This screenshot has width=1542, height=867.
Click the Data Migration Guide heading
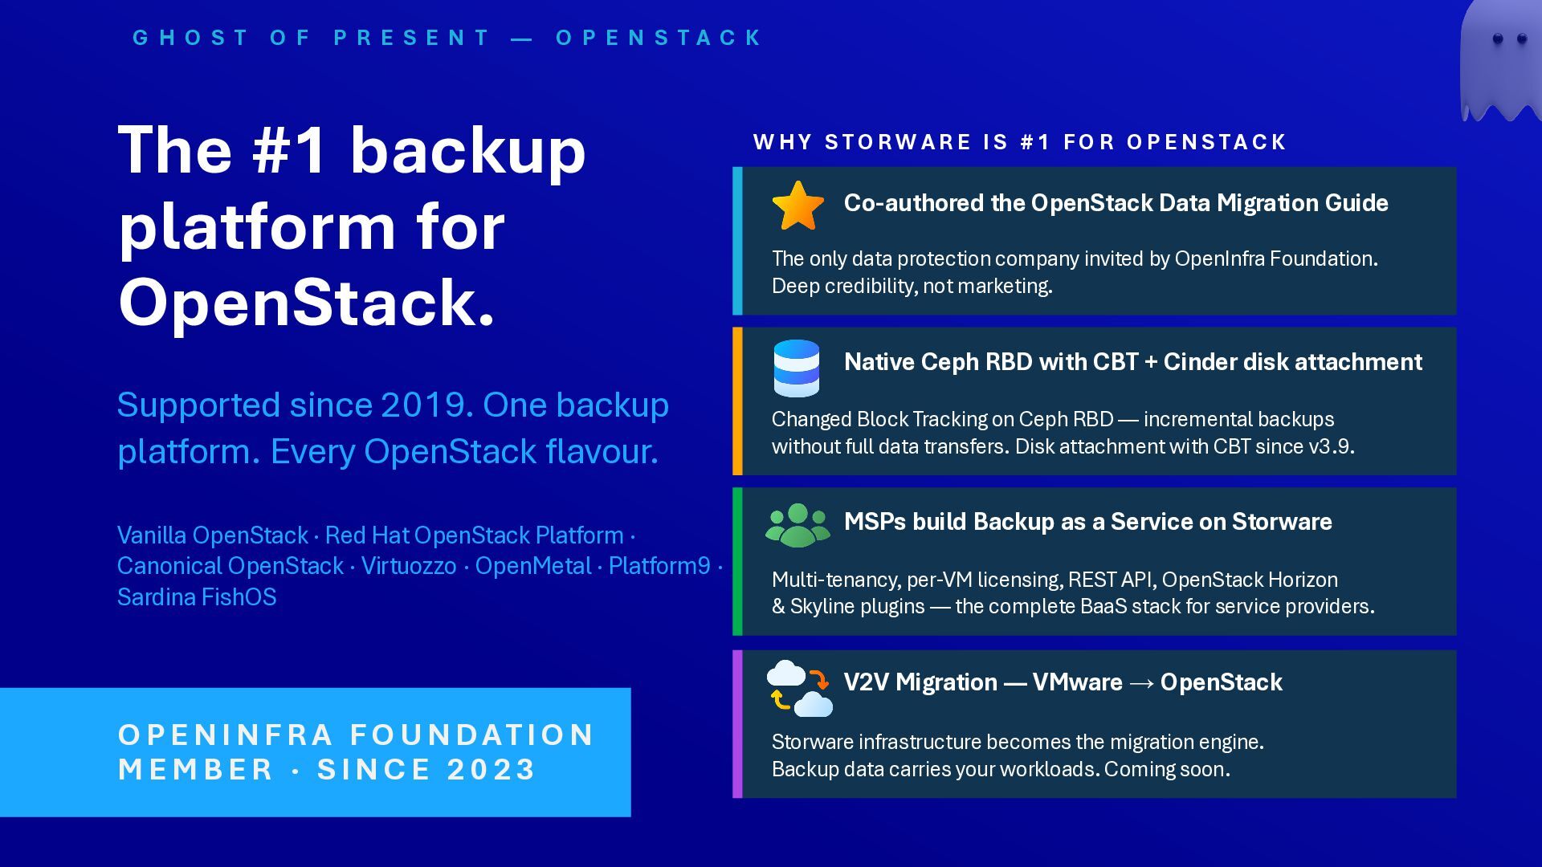(x=1116, y=203)
